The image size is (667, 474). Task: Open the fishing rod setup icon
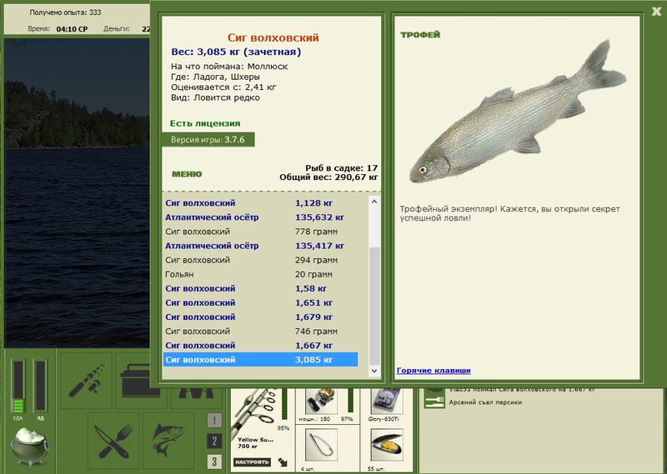(86, 380)
